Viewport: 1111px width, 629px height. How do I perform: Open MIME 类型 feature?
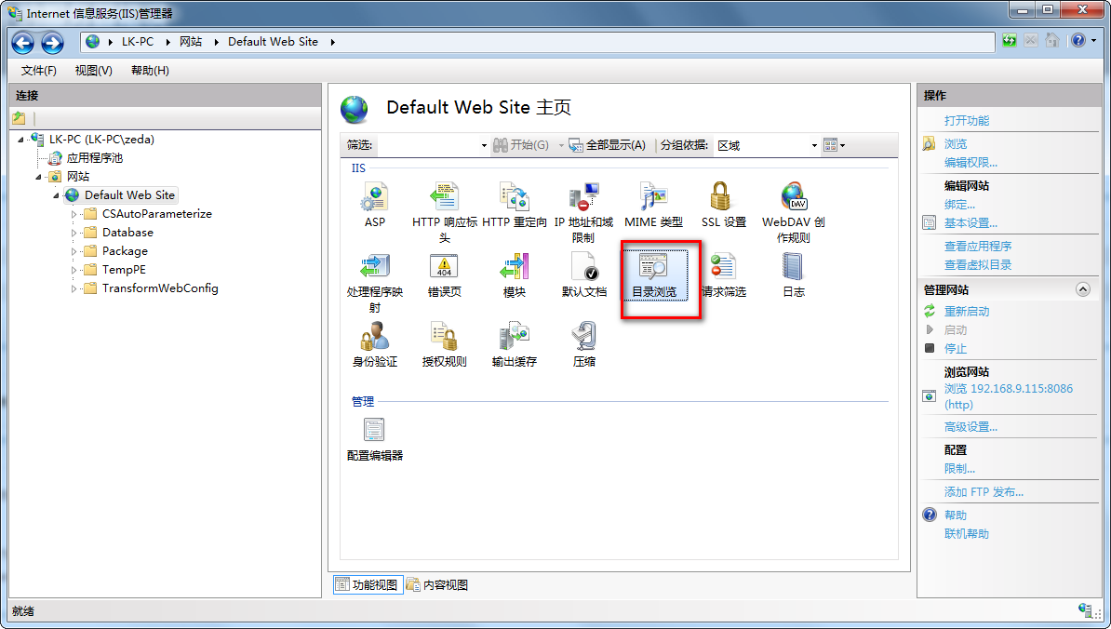[x=653, y=205]
